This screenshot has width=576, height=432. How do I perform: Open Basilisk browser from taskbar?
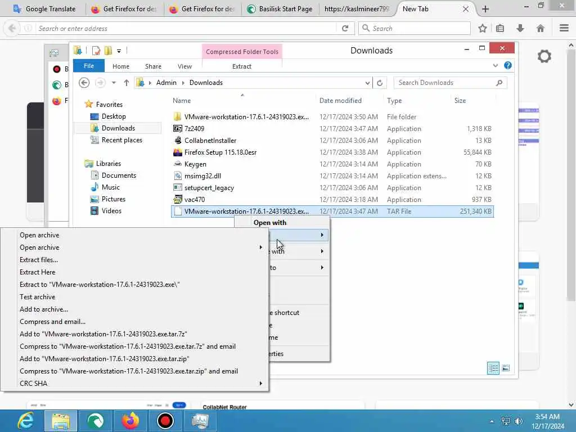click(96, 421)
